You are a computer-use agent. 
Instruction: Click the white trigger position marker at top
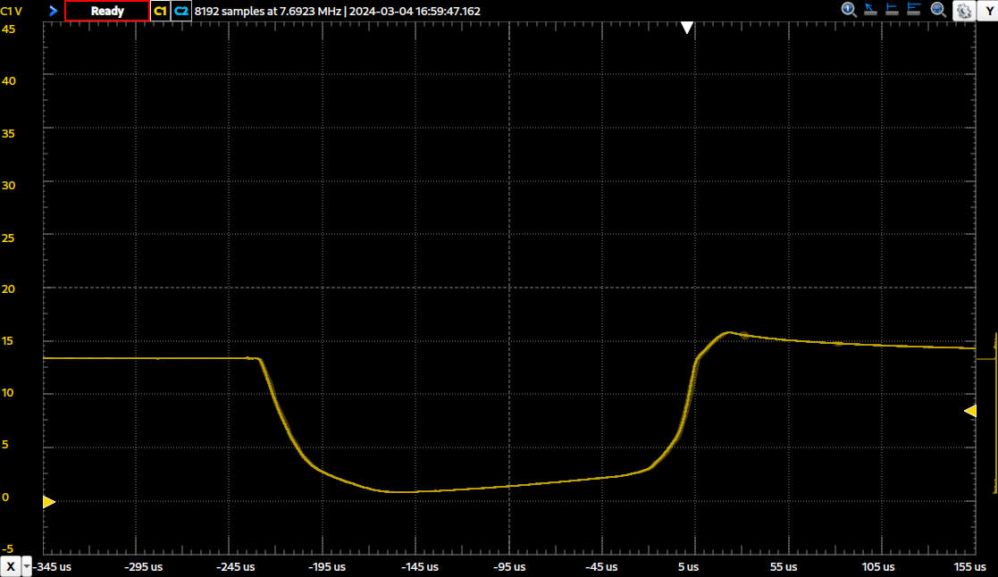tap(686, 28)
